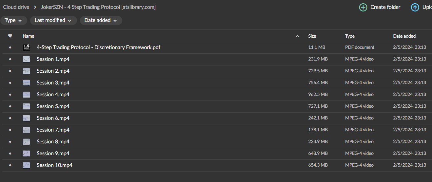Sort files by the Size column header

tap(312, 36)
